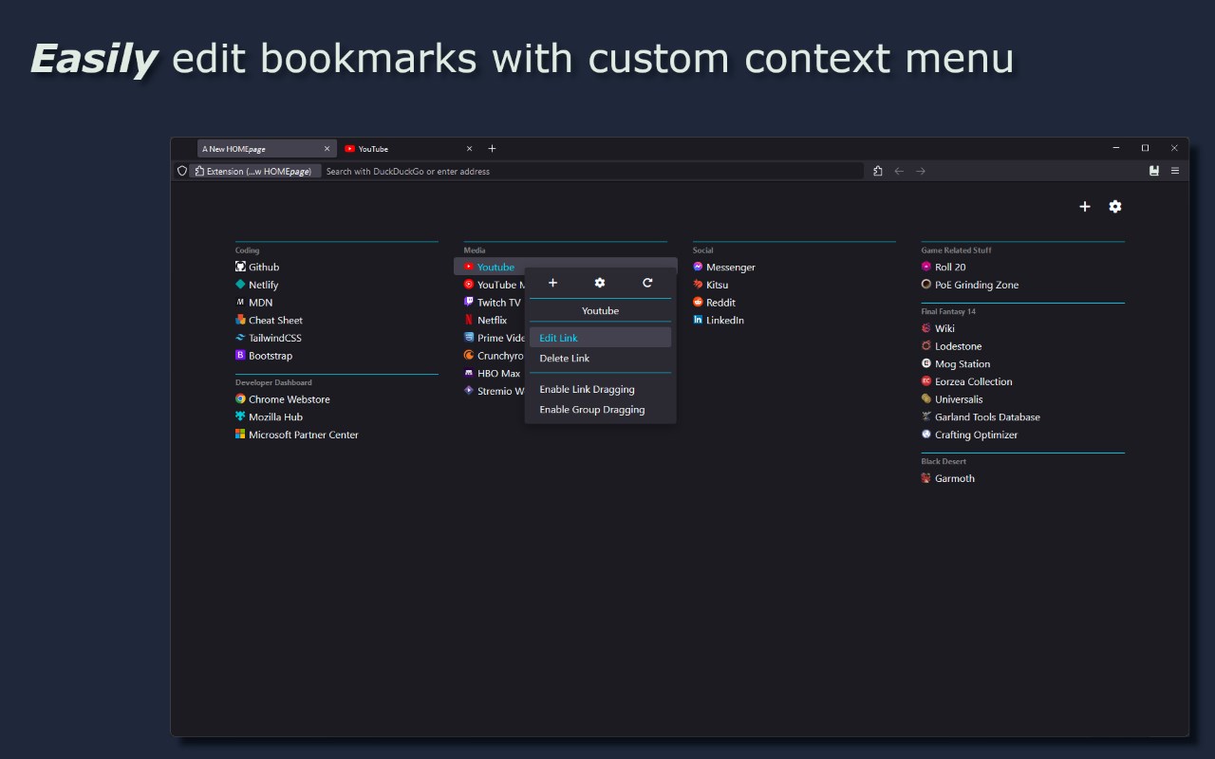
Task: Enable Link Dragging option
Action: click(x=600, y=389)
